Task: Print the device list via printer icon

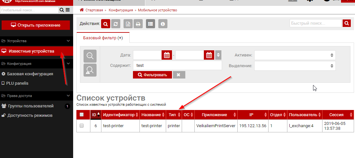Action: tap(138, 24)
